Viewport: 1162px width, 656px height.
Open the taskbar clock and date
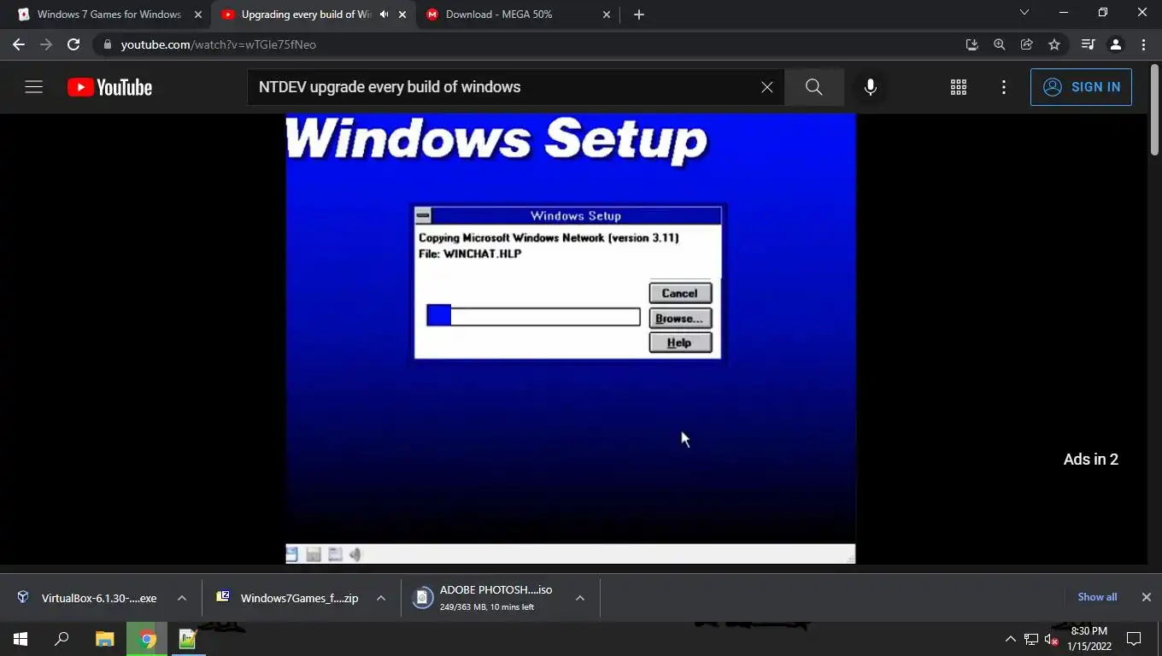1089,639
